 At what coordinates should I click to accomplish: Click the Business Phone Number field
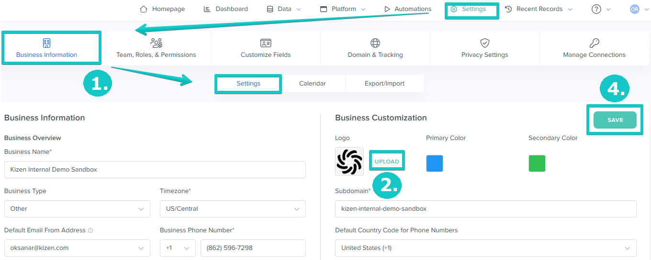pos(253,248)
